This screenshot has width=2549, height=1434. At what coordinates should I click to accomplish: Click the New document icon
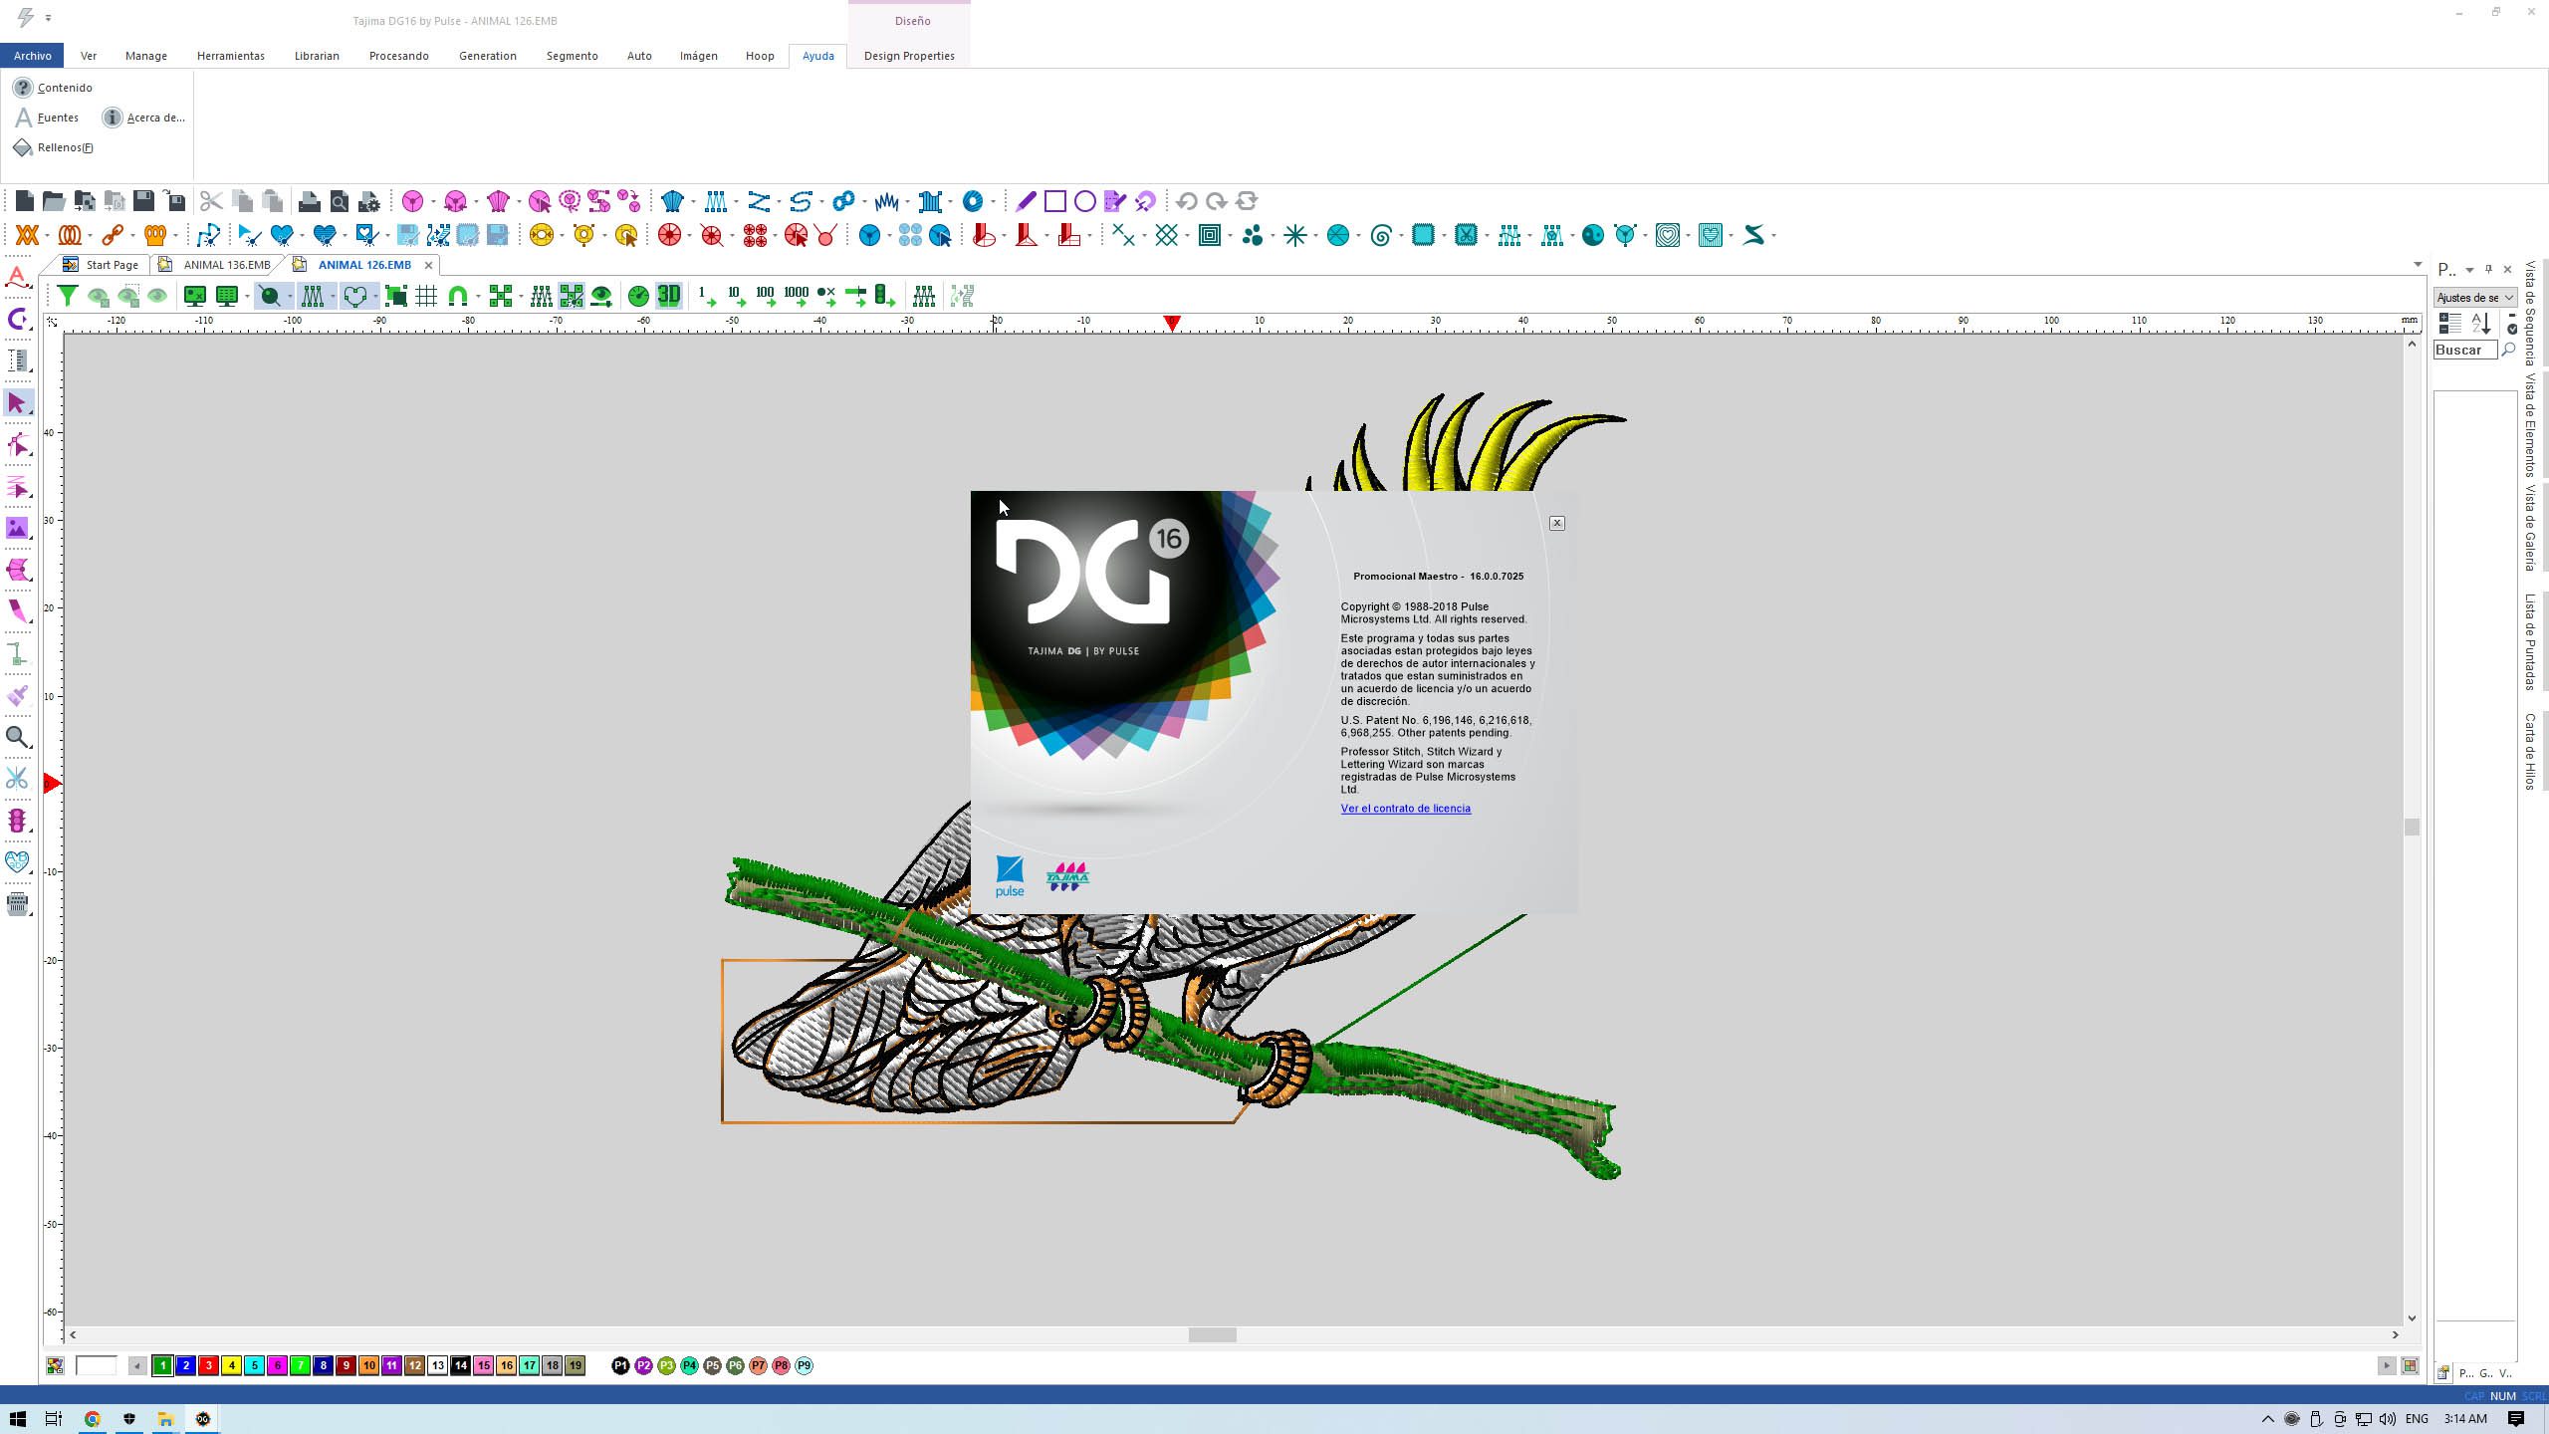[x=25, y=201]
